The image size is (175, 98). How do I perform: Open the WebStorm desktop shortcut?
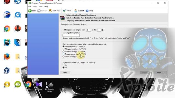click(7, 42)
